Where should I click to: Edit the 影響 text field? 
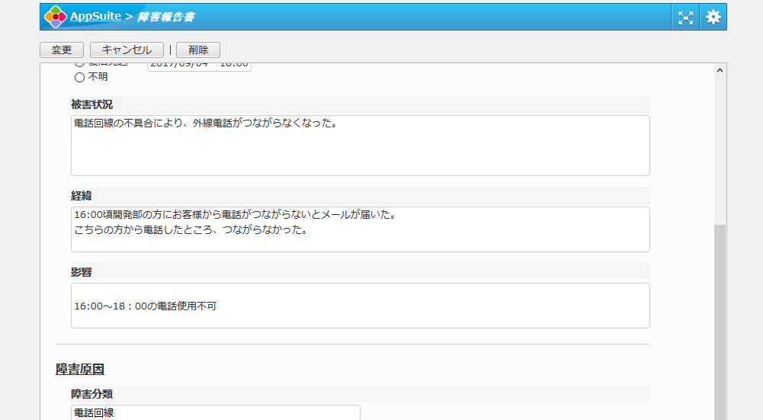pos(360,306)
